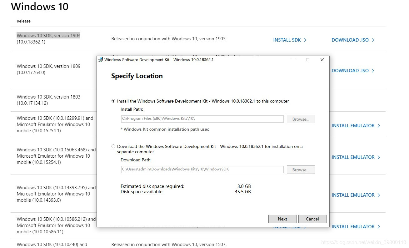Cancel the SDK installer dialog
The image size is (409, 248).
(312, 219)
